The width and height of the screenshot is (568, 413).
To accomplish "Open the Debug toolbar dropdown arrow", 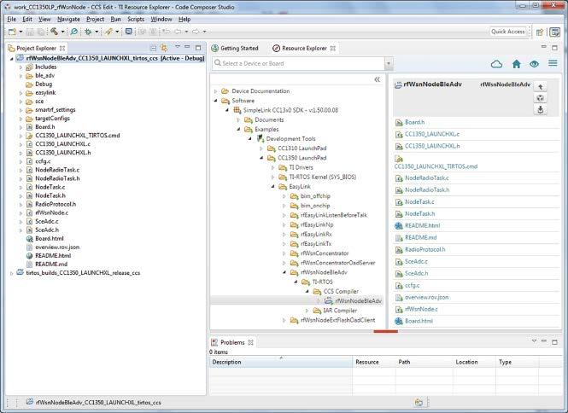I will coord(97,32).
